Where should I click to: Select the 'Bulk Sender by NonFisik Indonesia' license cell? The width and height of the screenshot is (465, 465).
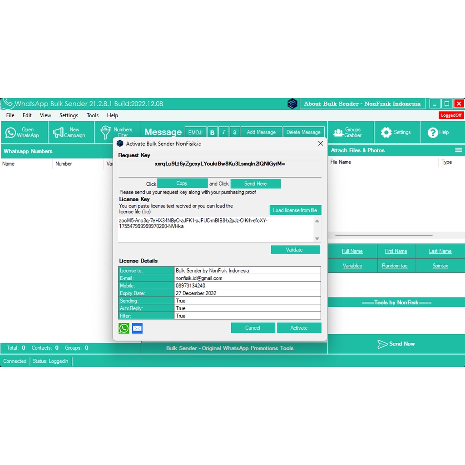click(247, 271)
